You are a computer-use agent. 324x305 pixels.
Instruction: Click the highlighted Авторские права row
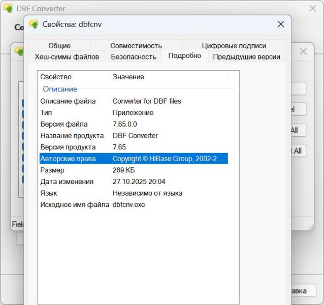133,159
